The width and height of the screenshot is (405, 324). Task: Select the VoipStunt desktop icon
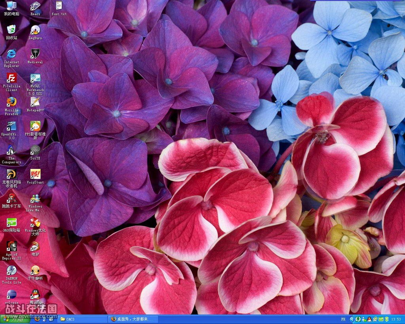click(35, 176)
